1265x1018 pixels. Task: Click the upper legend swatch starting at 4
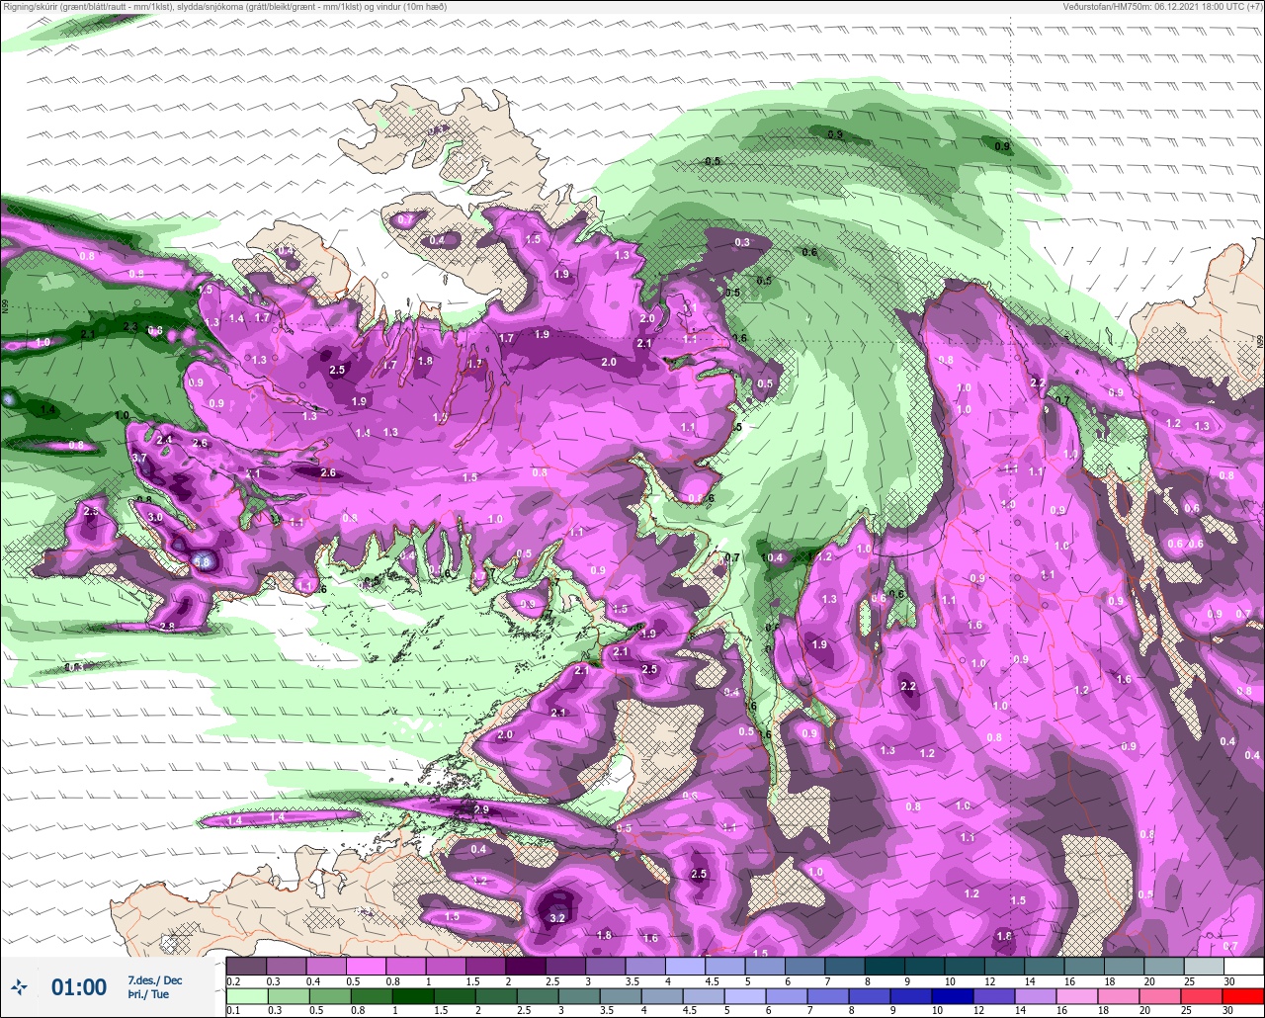click(685, 966)
